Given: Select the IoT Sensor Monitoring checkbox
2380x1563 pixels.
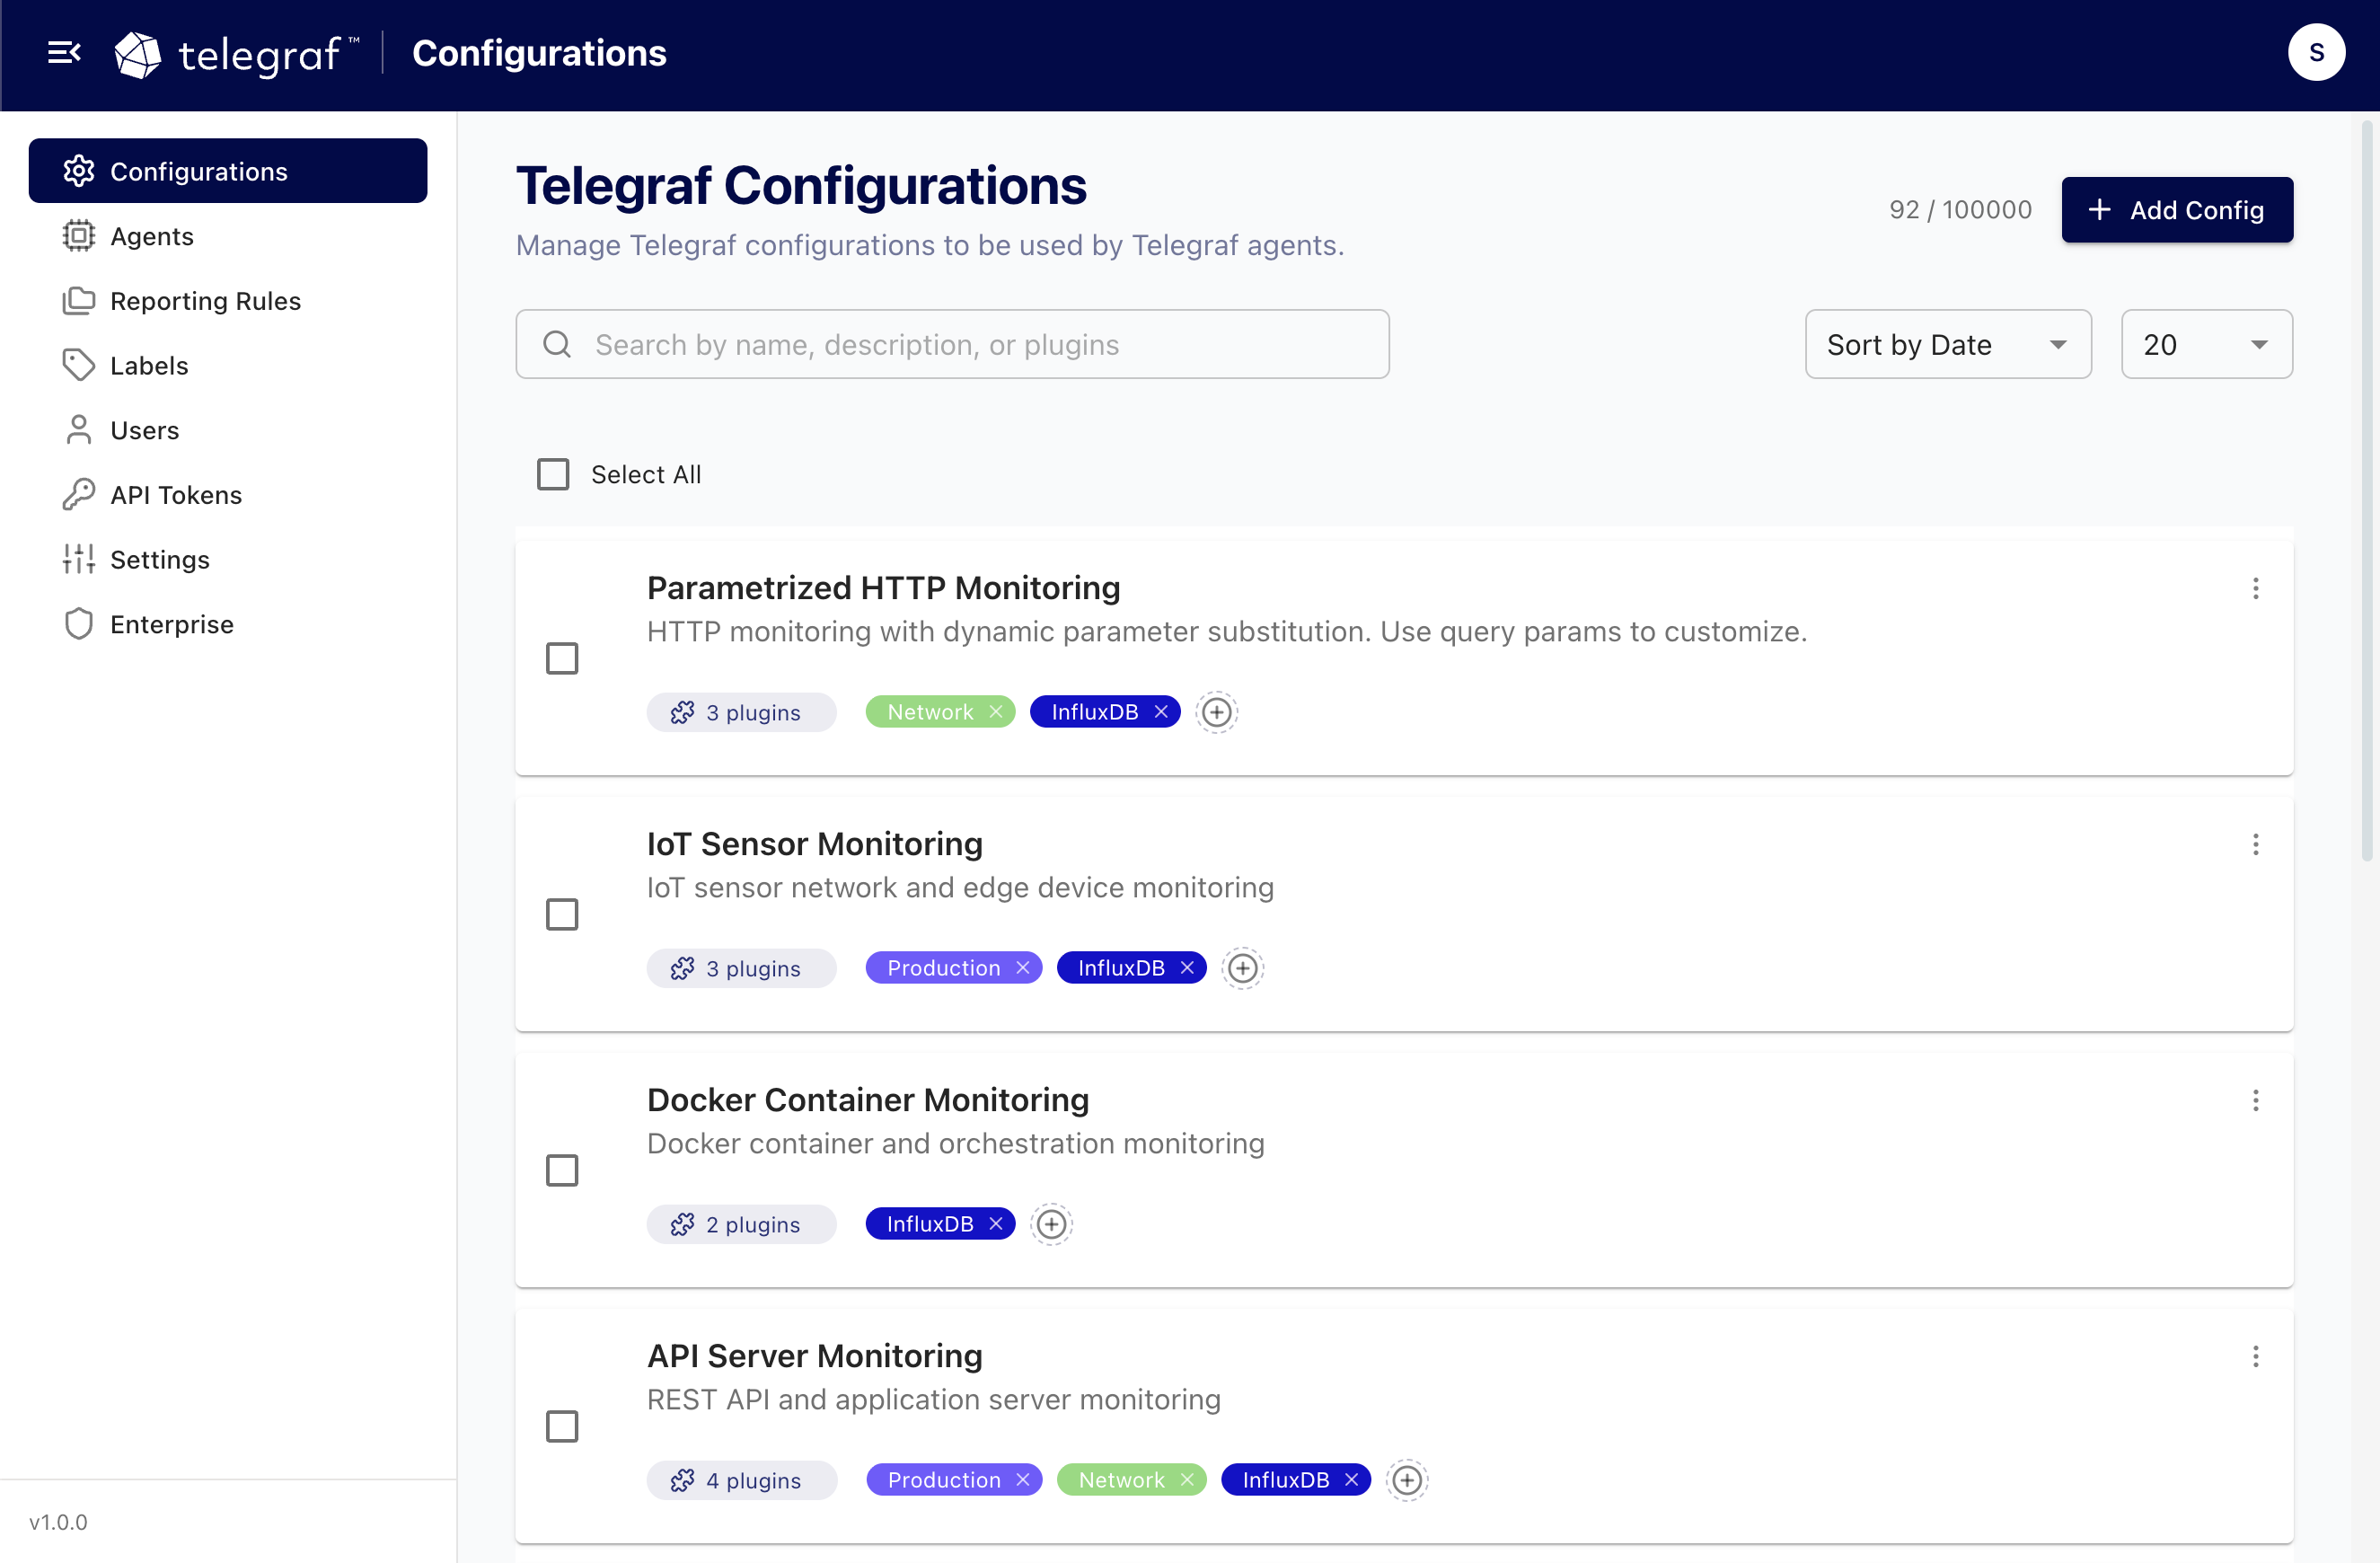Looking at the screenshot, I should (562, 915).
